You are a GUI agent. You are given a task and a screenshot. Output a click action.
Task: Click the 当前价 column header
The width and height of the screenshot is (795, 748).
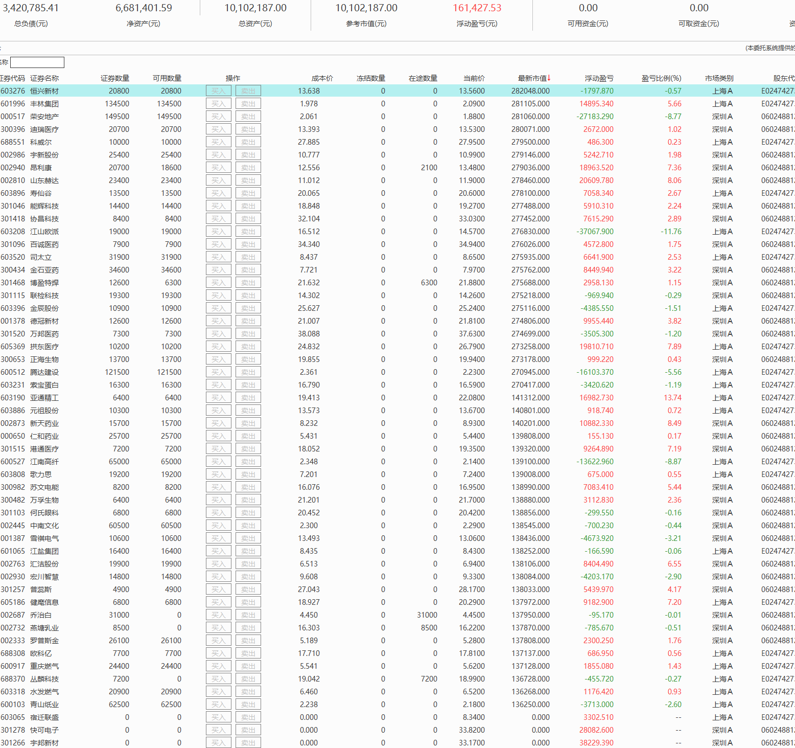[x=474, y=78]
